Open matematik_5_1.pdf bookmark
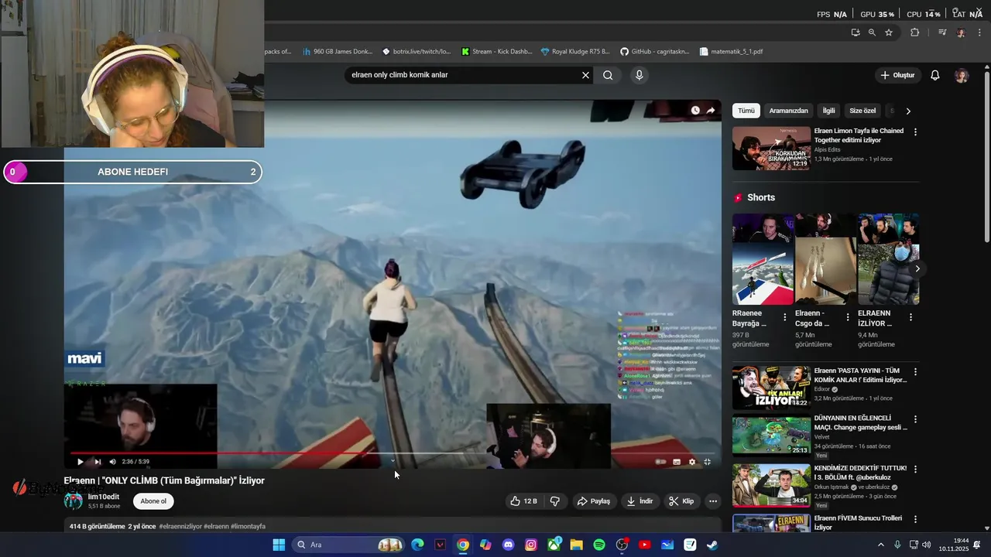991x557 pixels. coord(731,52)
